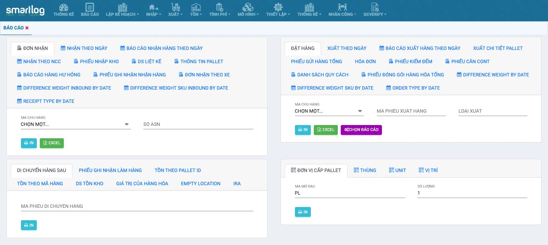Open Giá Trị Của Hàng Hóa tab
Viewport: 548px width, 245px height.
coord(142,184)
